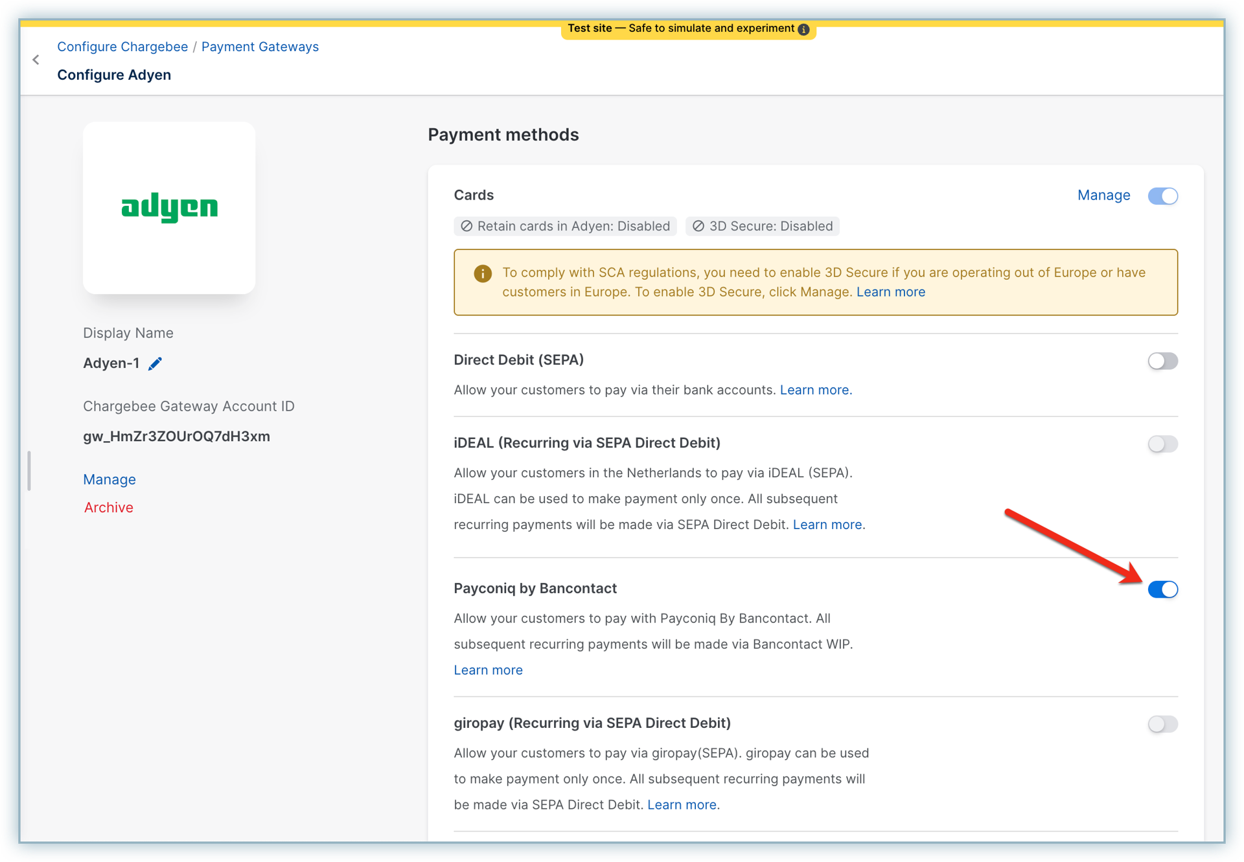The image size is (1244, 862).
Task: Click Manage under Gateway Account ID
Action: (109, 480)
